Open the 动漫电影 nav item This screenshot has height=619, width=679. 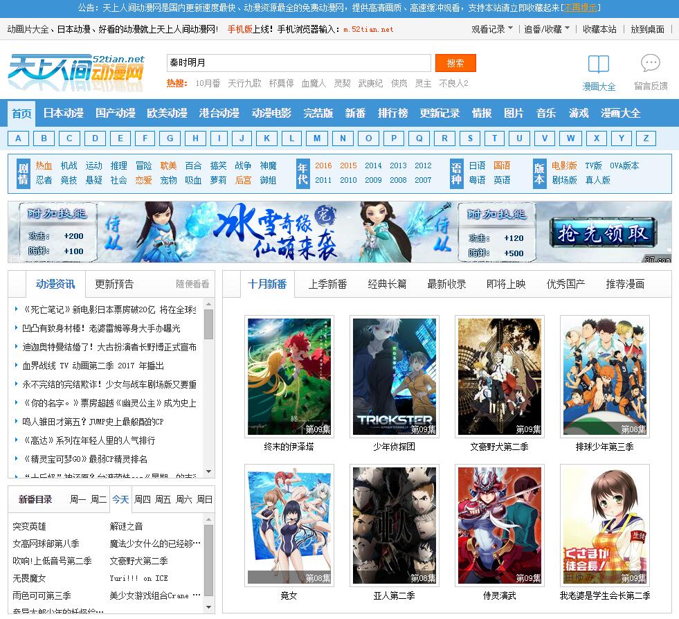pyautogui.click(x=271, y=113)
